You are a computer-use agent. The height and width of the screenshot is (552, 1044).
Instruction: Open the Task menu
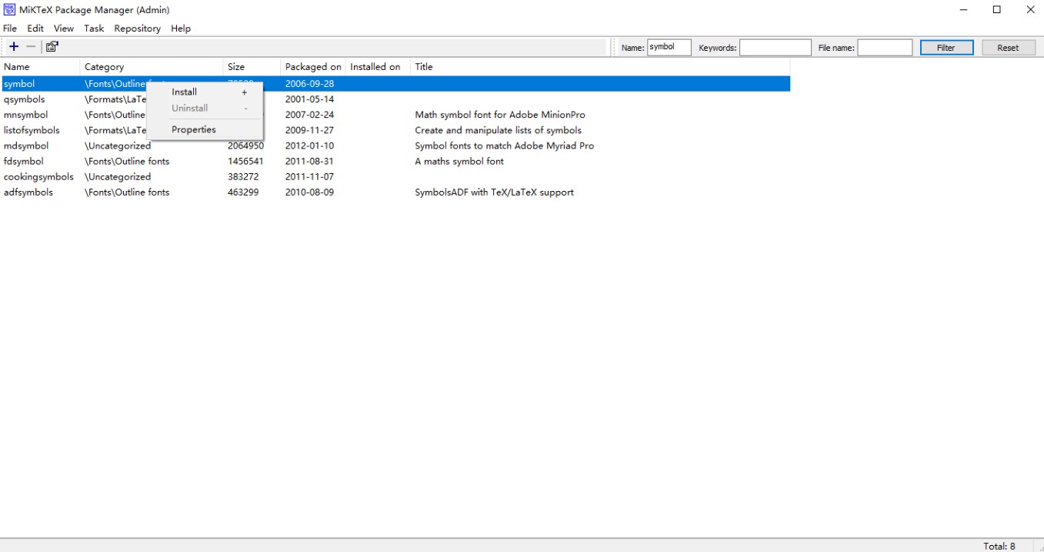point(94,28)
